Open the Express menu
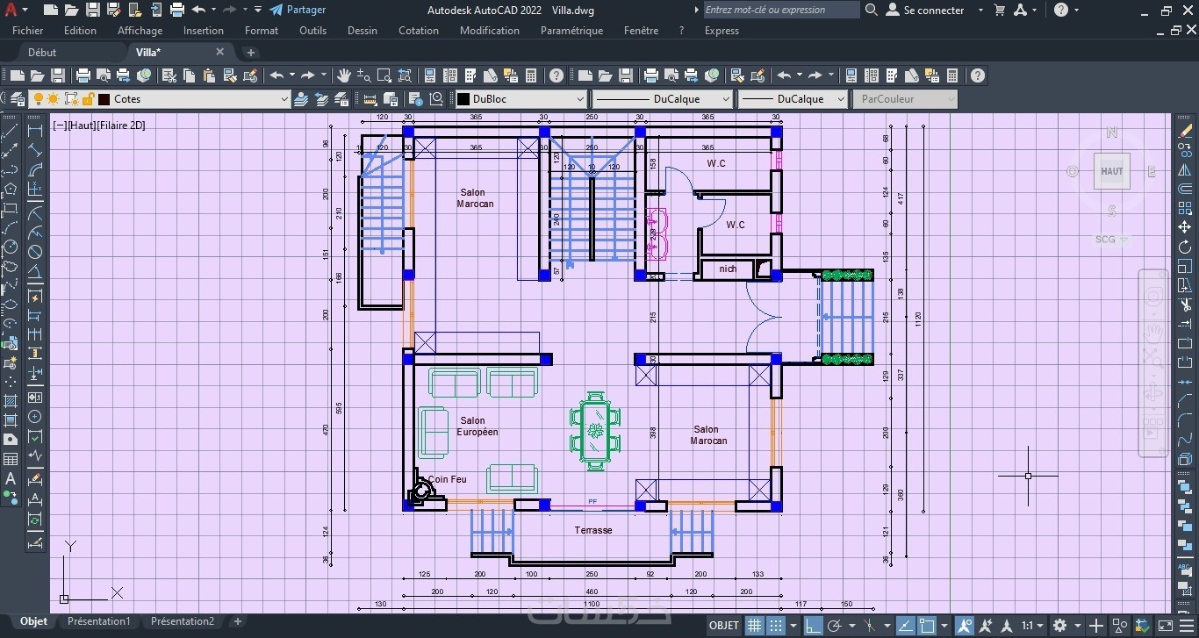Image resolution: width=1199 pixels, height=638 pixels. (722, 31)
